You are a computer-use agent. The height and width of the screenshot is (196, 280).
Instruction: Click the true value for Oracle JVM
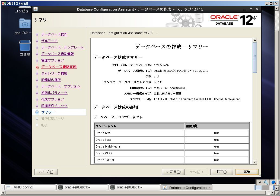point(217,133)
